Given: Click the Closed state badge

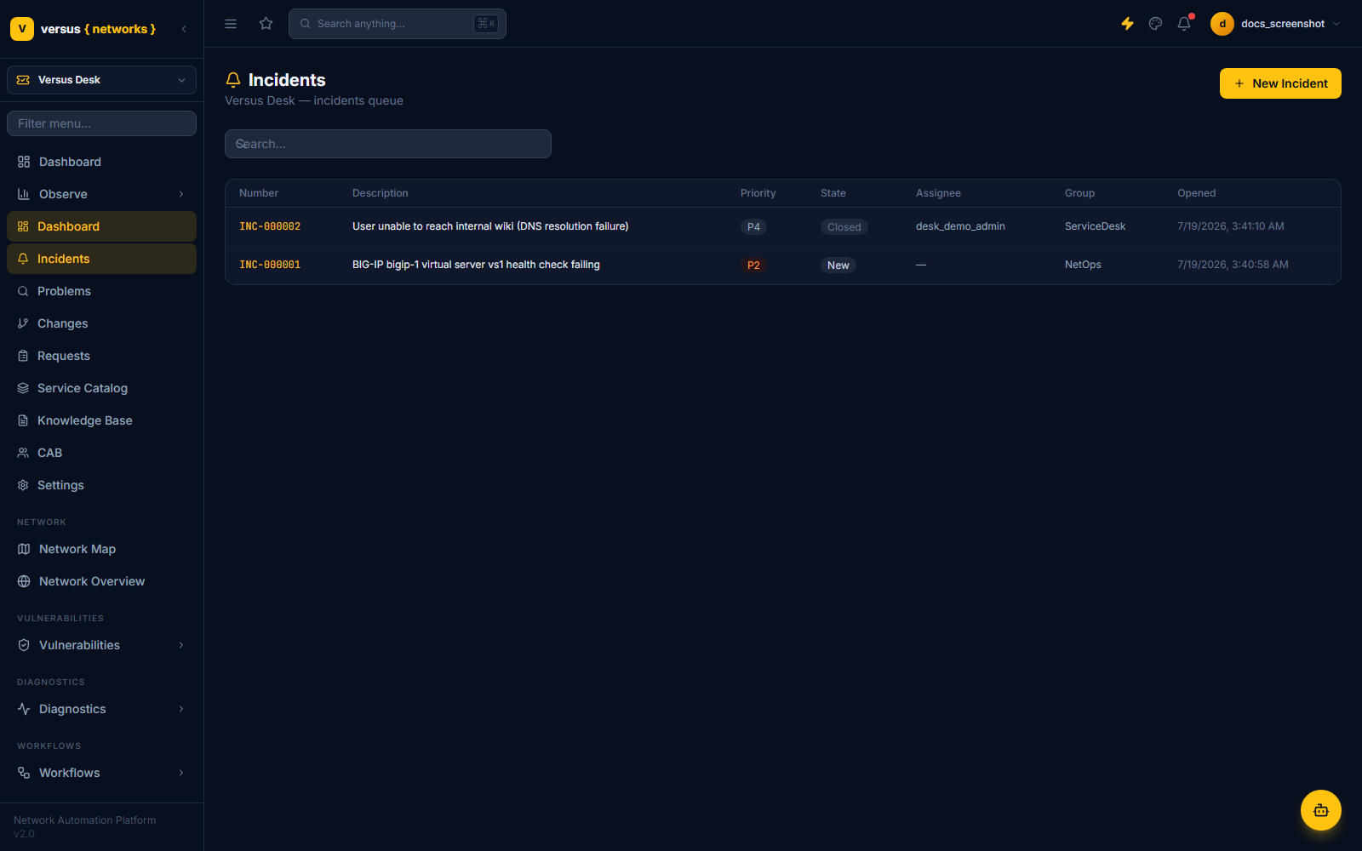Looking at the screenshot, I should (x=844, y=227).
